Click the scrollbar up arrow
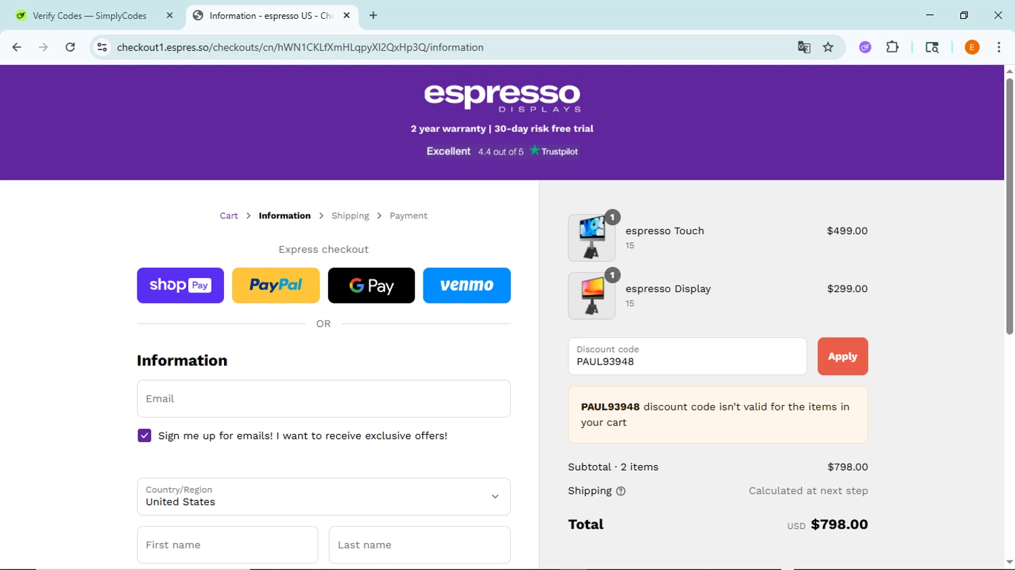The image size is (1015, 570). tap(1009, 70)
